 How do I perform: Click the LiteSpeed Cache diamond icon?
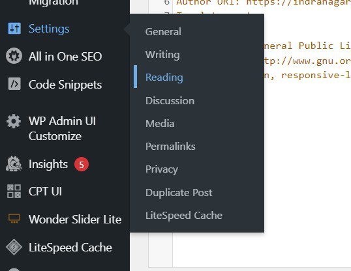pos(14,247)
